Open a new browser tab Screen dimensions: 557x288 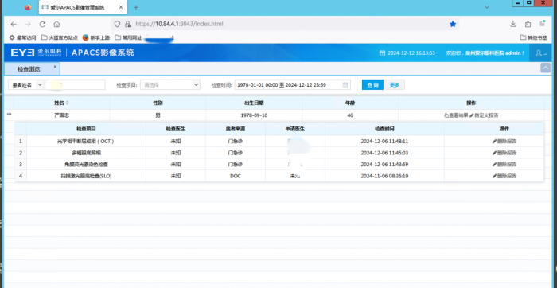point(136,7)
